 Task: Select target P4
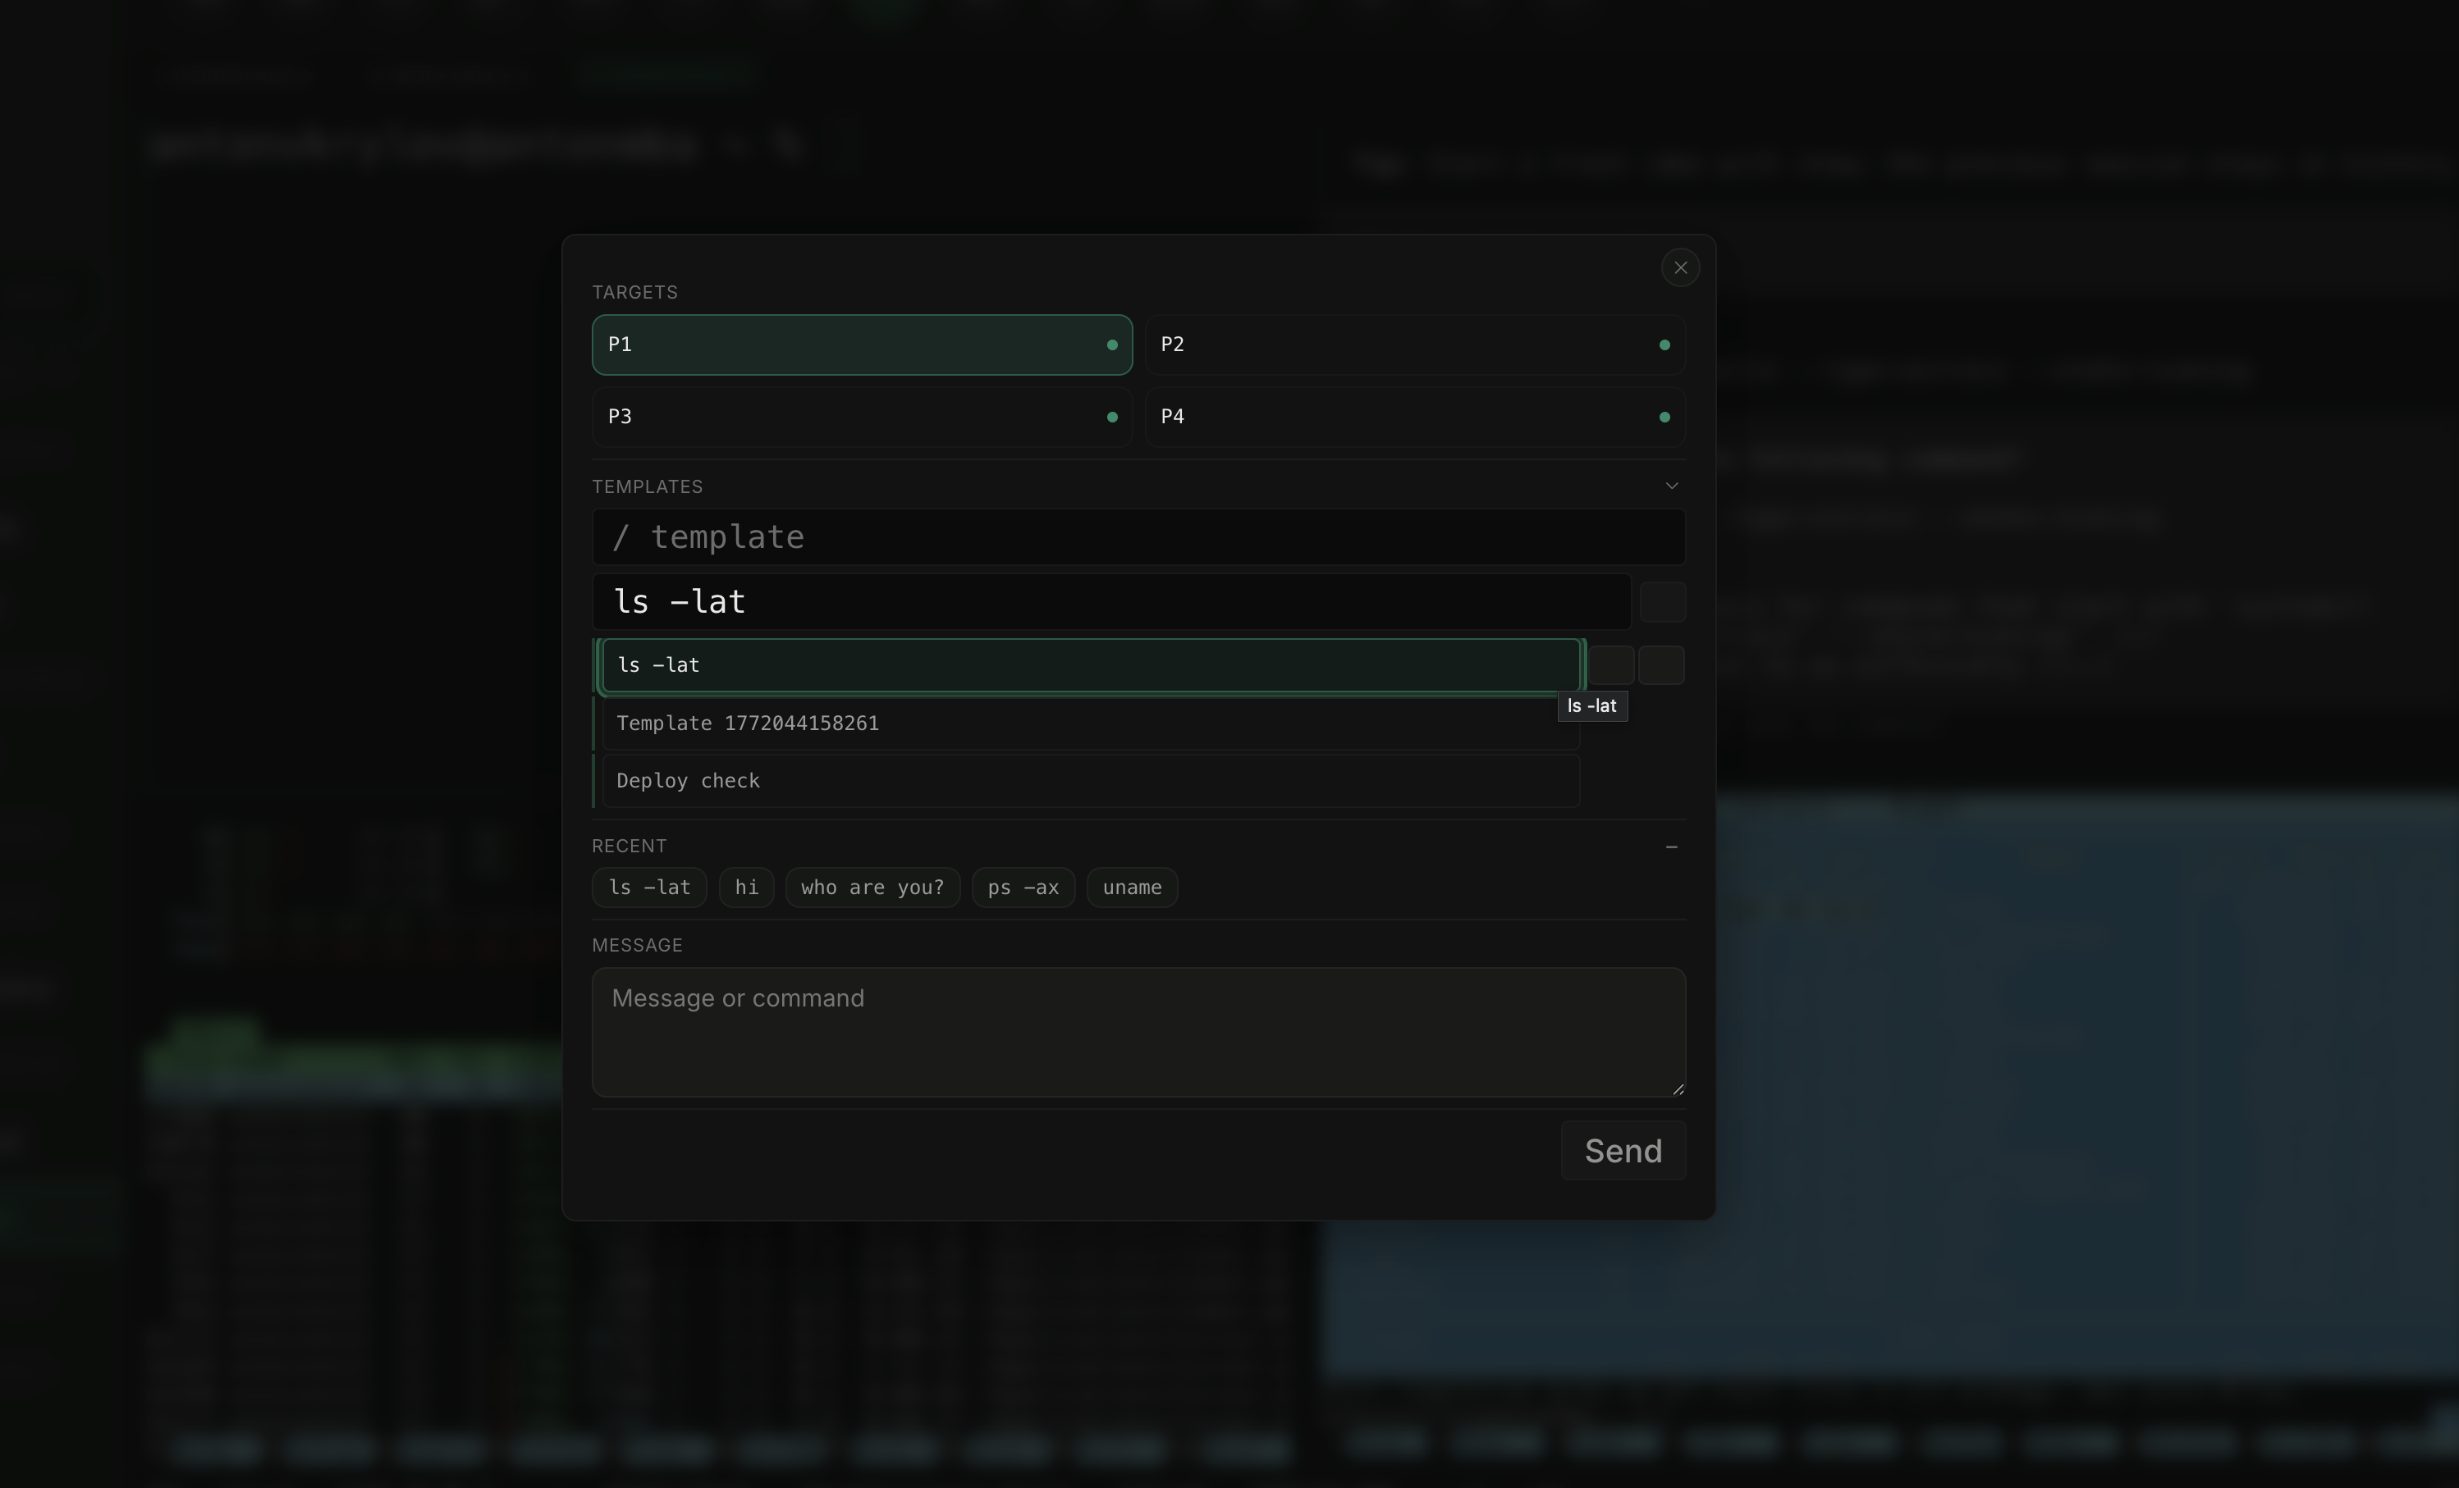coord(1415,416)
